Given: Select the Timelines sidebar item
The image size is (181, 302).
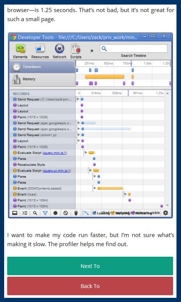Looking at the screenshot, I should pyautogui.click(x=42, y=67).
